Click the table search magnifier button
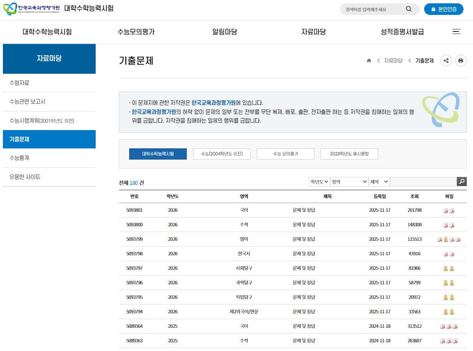The height and width of the screenshot is (351, 473). coord(461,182)
